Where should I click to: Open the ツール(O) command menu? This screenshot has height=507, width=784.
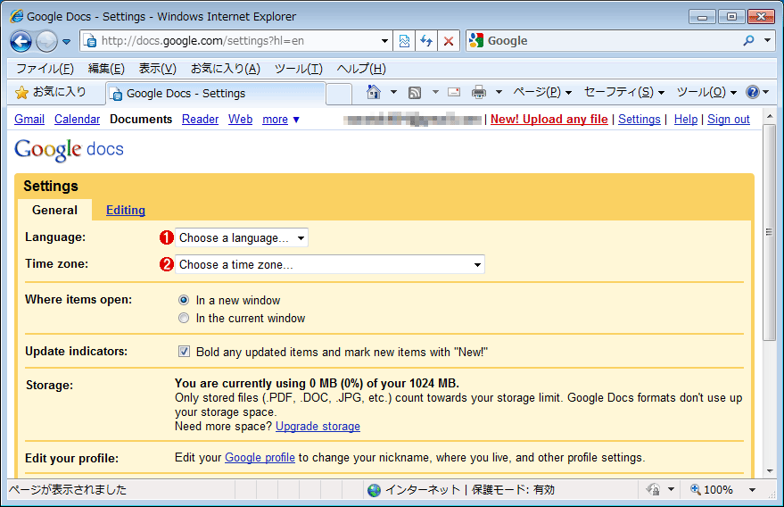(x=706, y=92)
